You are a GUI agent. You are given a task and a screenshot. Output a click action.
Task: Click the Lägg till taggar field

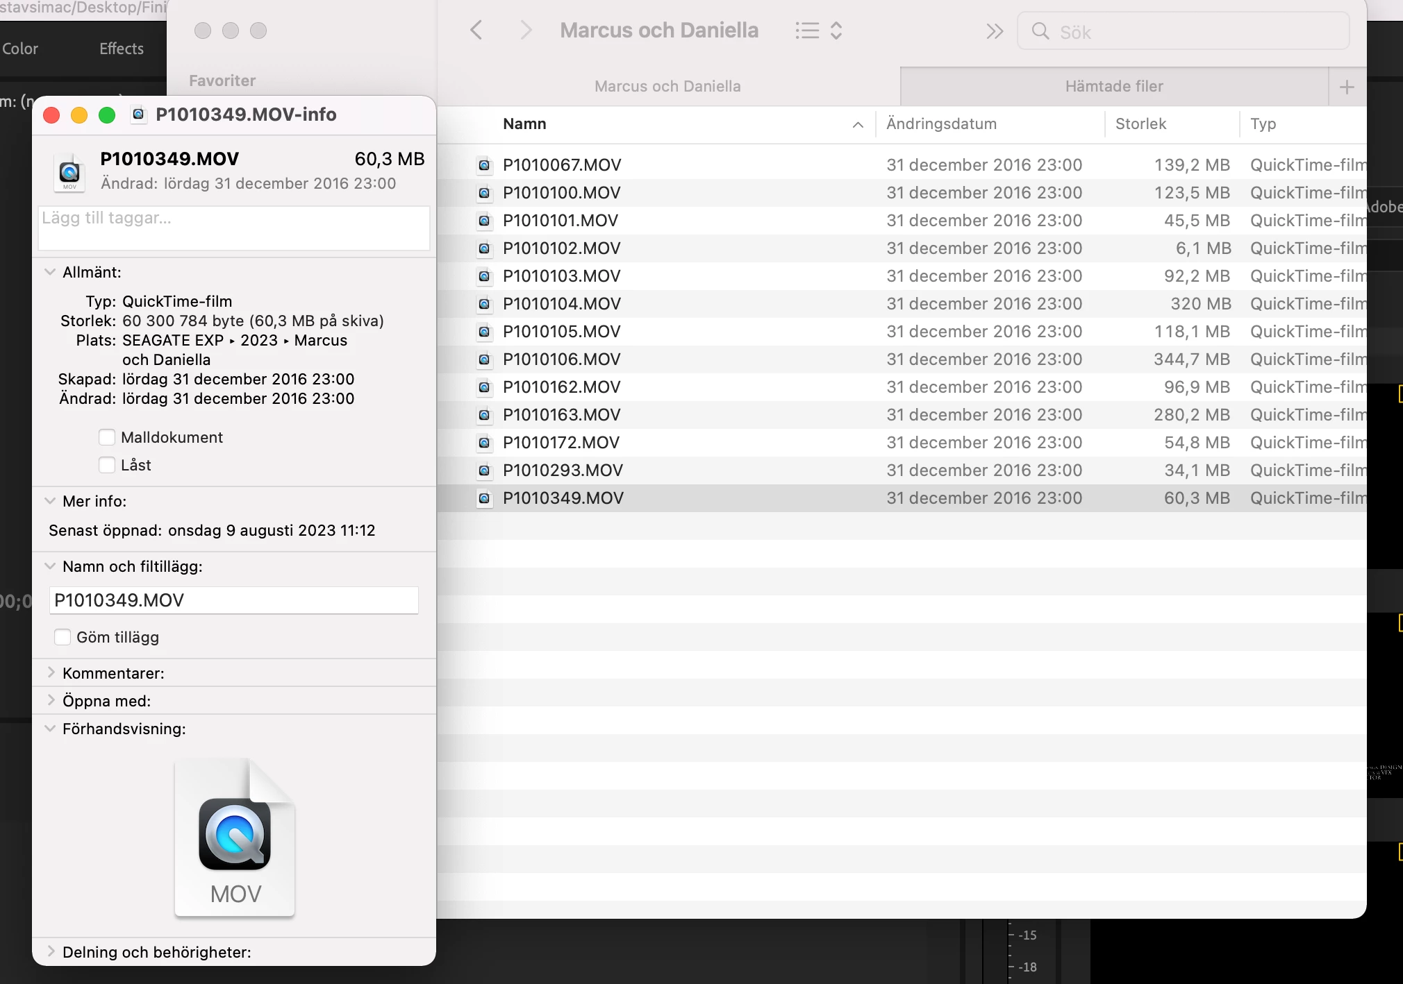pyautogui.click(x=234, y=228)
